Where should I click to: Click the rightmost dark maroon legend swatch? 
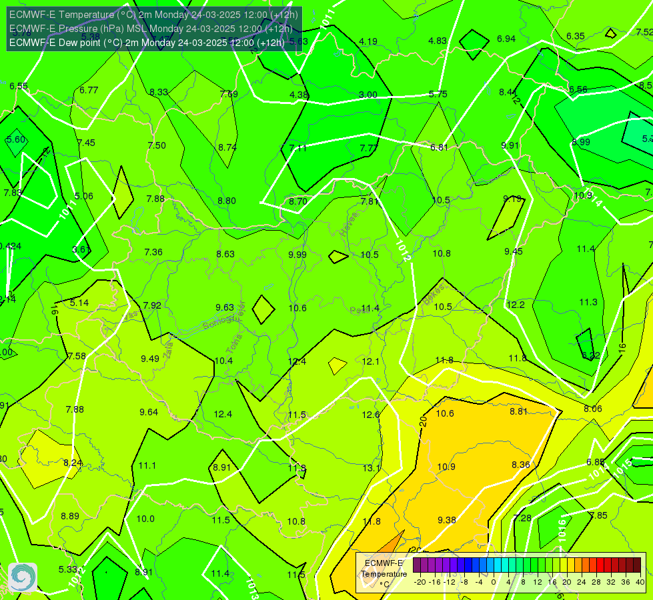[637, 565]
